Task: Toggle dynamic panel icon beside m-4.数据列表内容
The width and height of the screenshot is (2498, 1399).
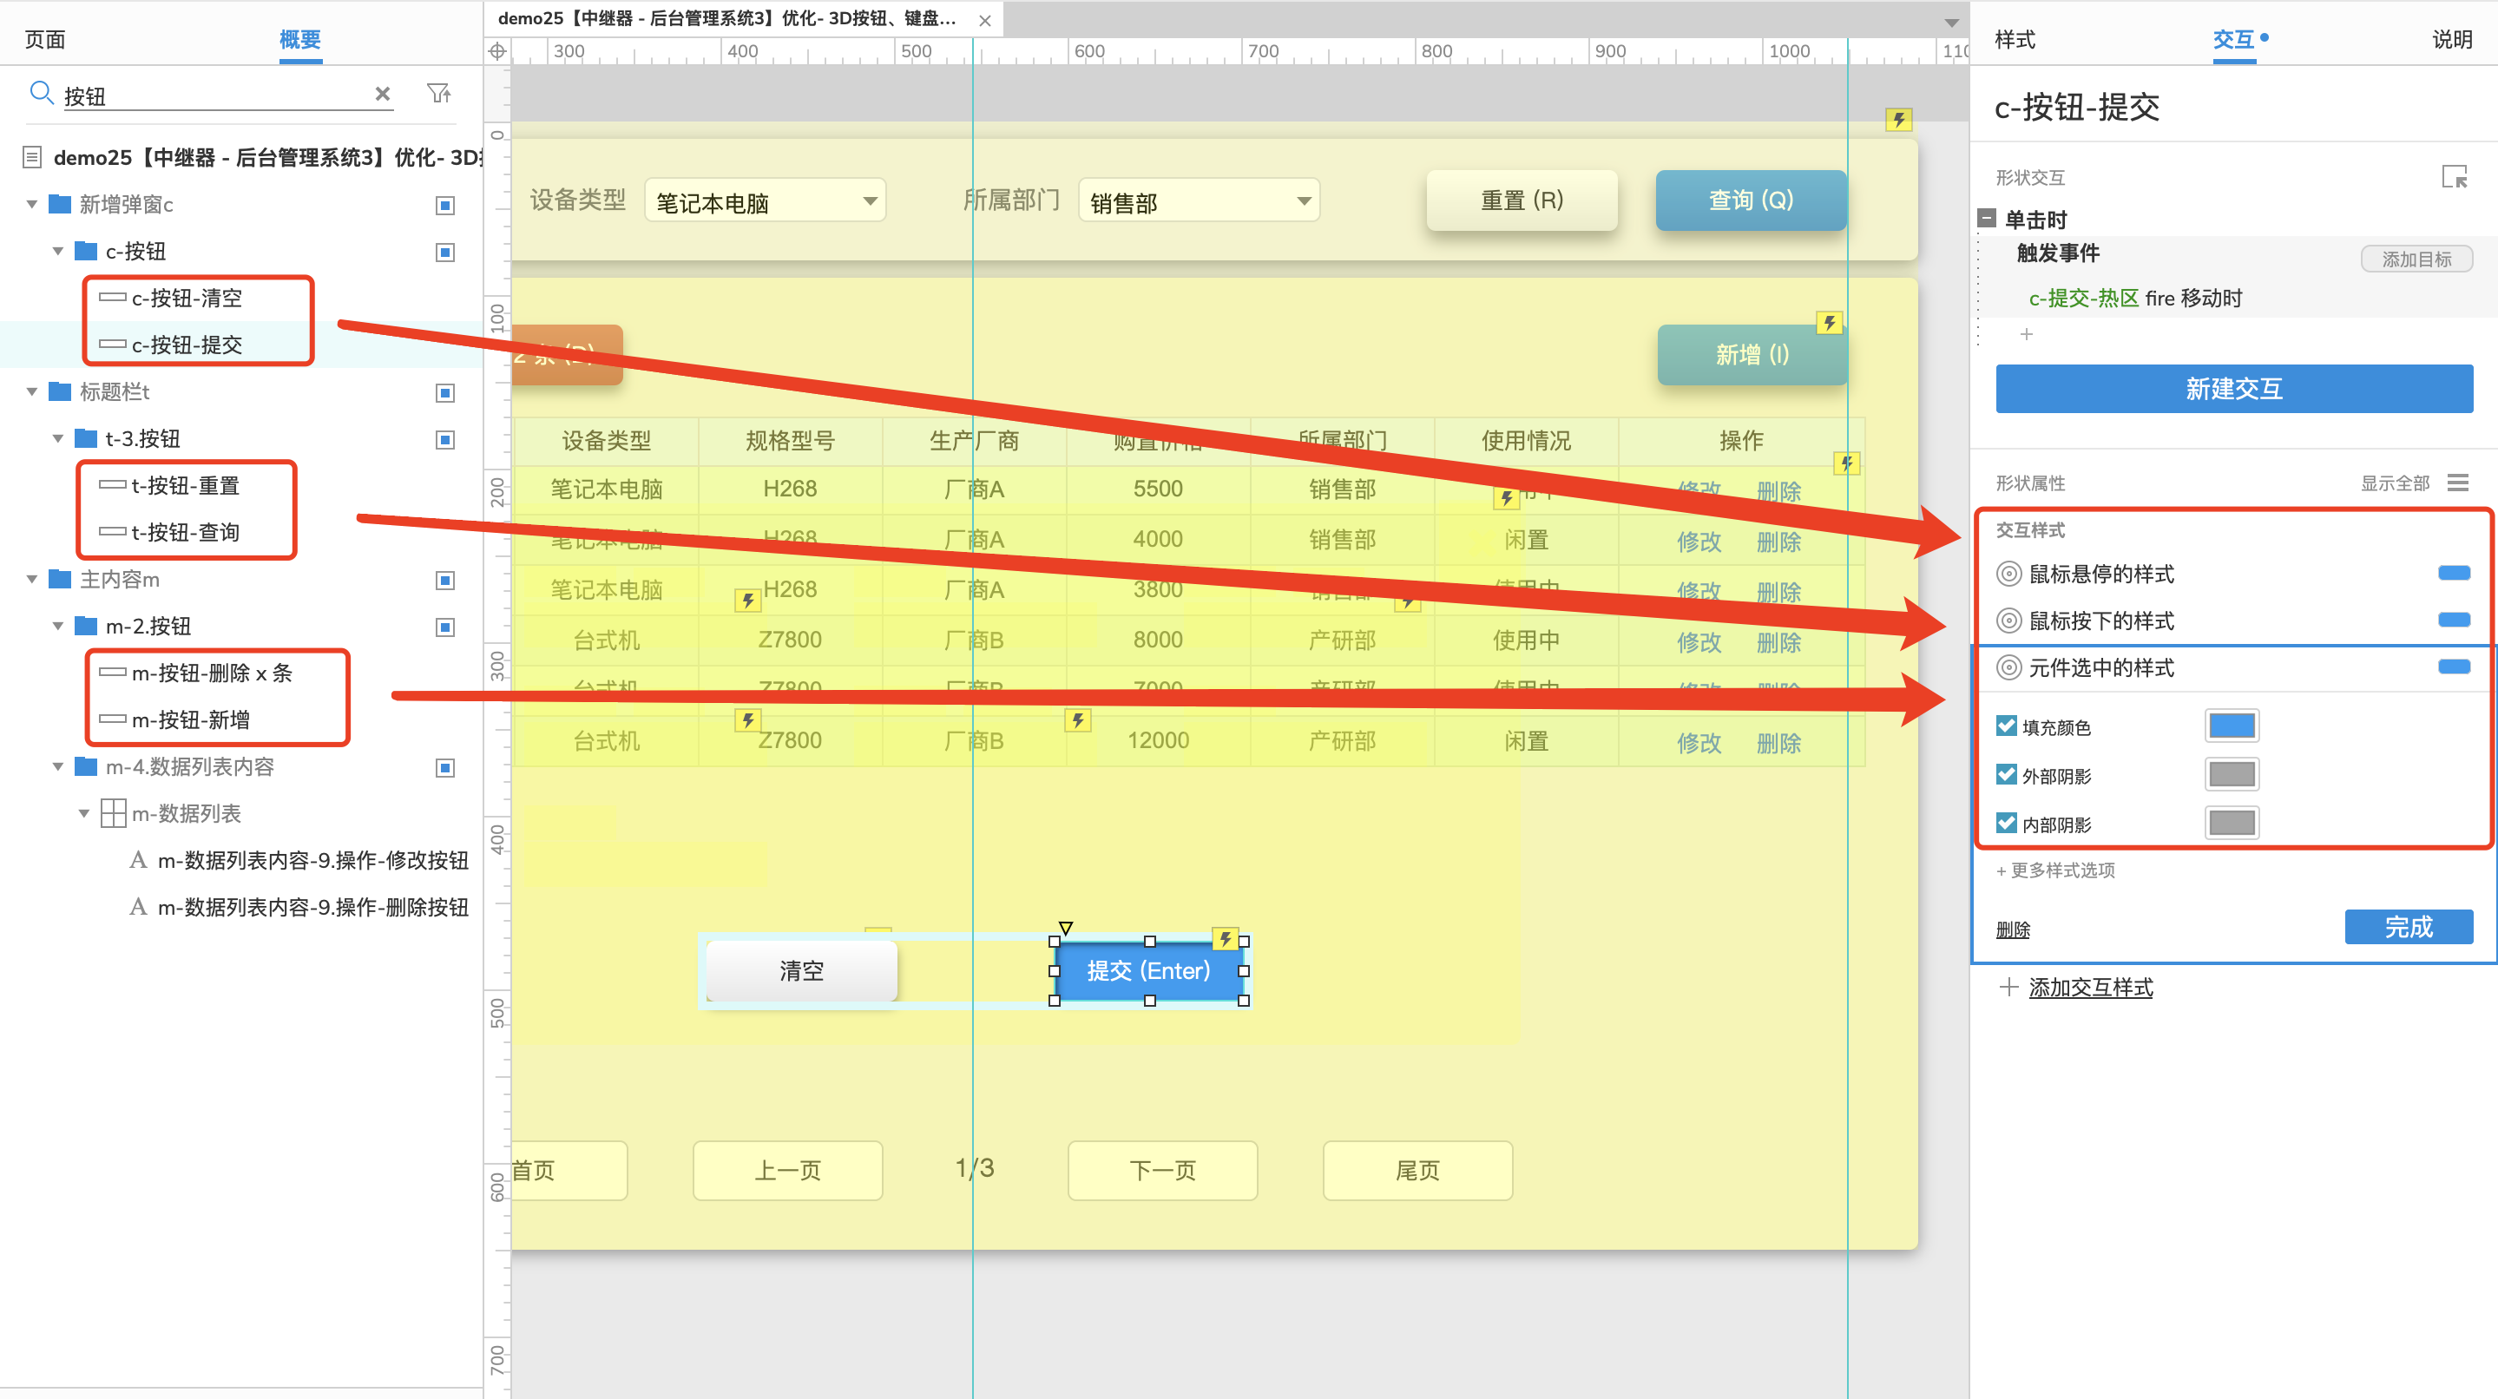Action: 445,768
